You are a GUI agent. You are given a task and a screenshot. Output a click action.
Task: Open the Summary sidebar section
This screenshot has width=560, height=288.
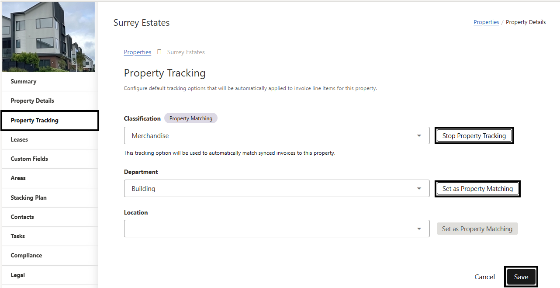pos(24,81)
